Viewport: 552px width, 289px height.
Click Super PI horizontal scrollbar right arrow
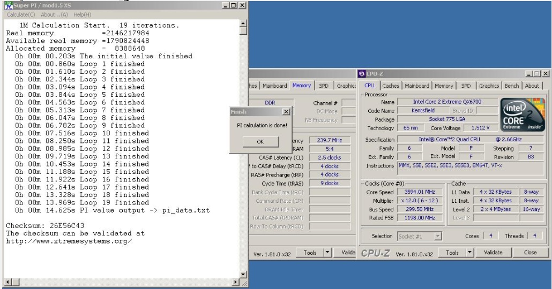pyautogui.click(x=235, y=282)
